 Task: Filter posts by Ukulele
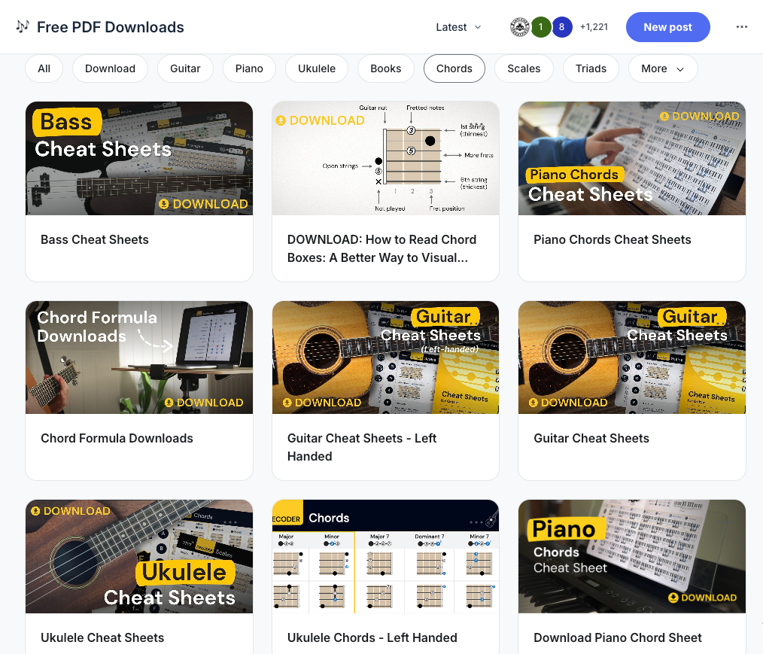(x=317, y=68)
